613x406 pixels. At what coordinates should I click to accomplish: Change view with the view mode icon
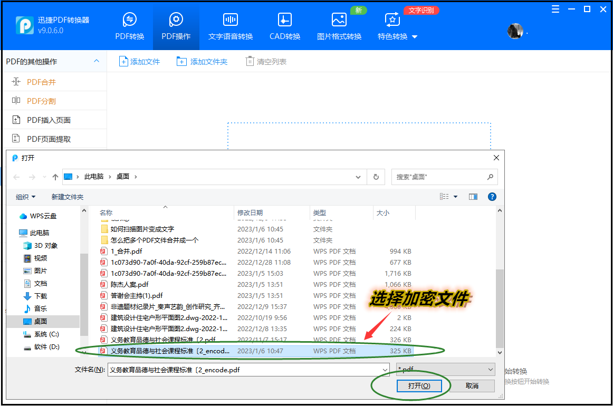444,197
